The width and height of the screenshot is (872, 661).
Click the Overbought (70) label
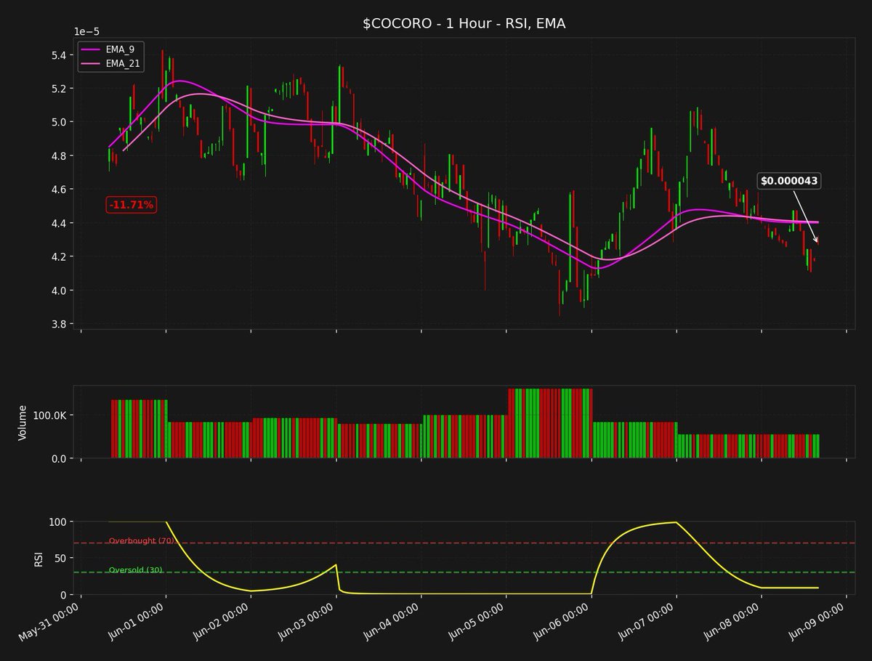click(x=141, y=541)
